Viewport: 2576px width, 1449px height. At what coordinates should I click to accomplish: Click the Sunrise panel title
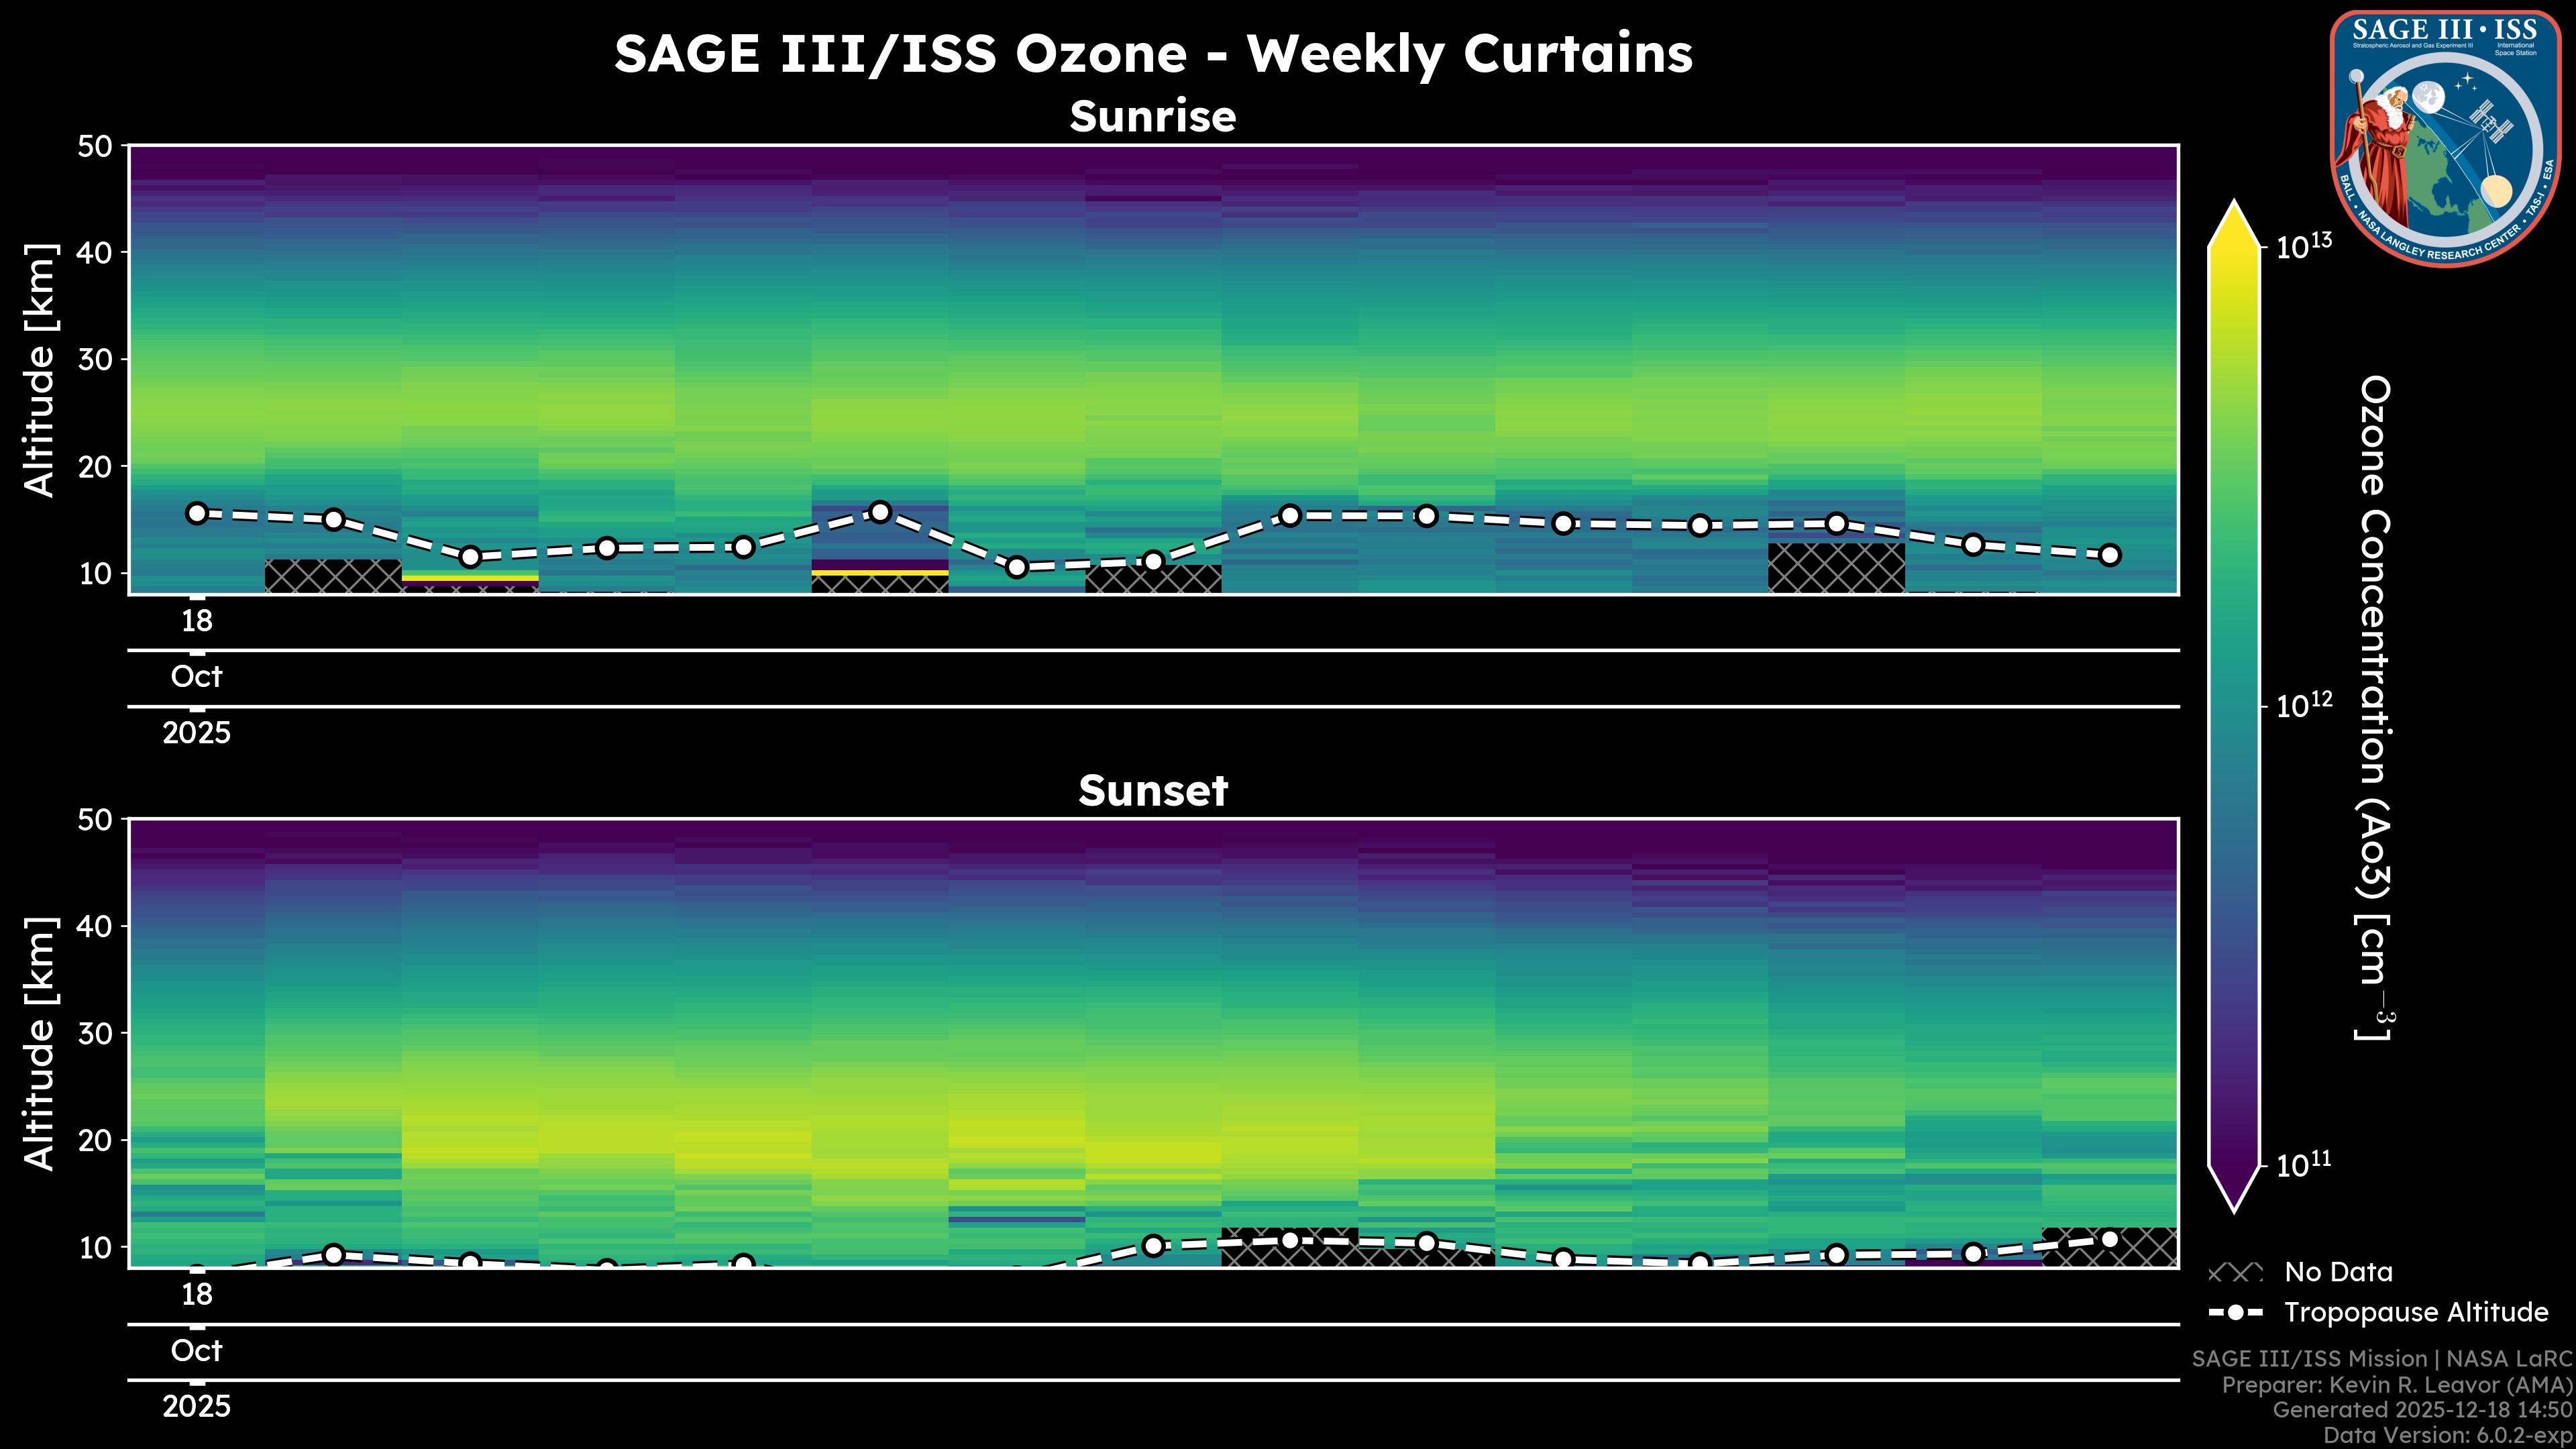tap(1153, 117)
